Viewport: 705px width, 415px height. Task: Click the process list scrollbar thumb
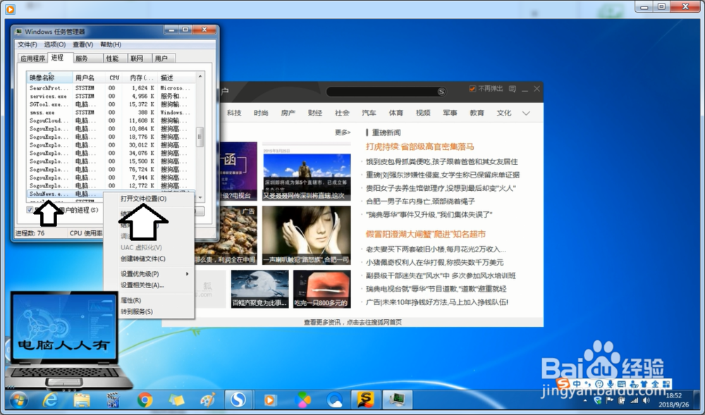pos(200,137)
